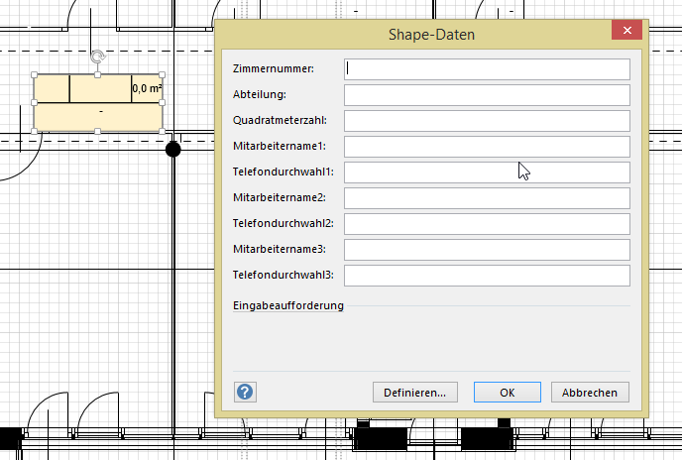Click the top-left selection handle of the shape
Screen dimensions: 682x460
[34, 74]
